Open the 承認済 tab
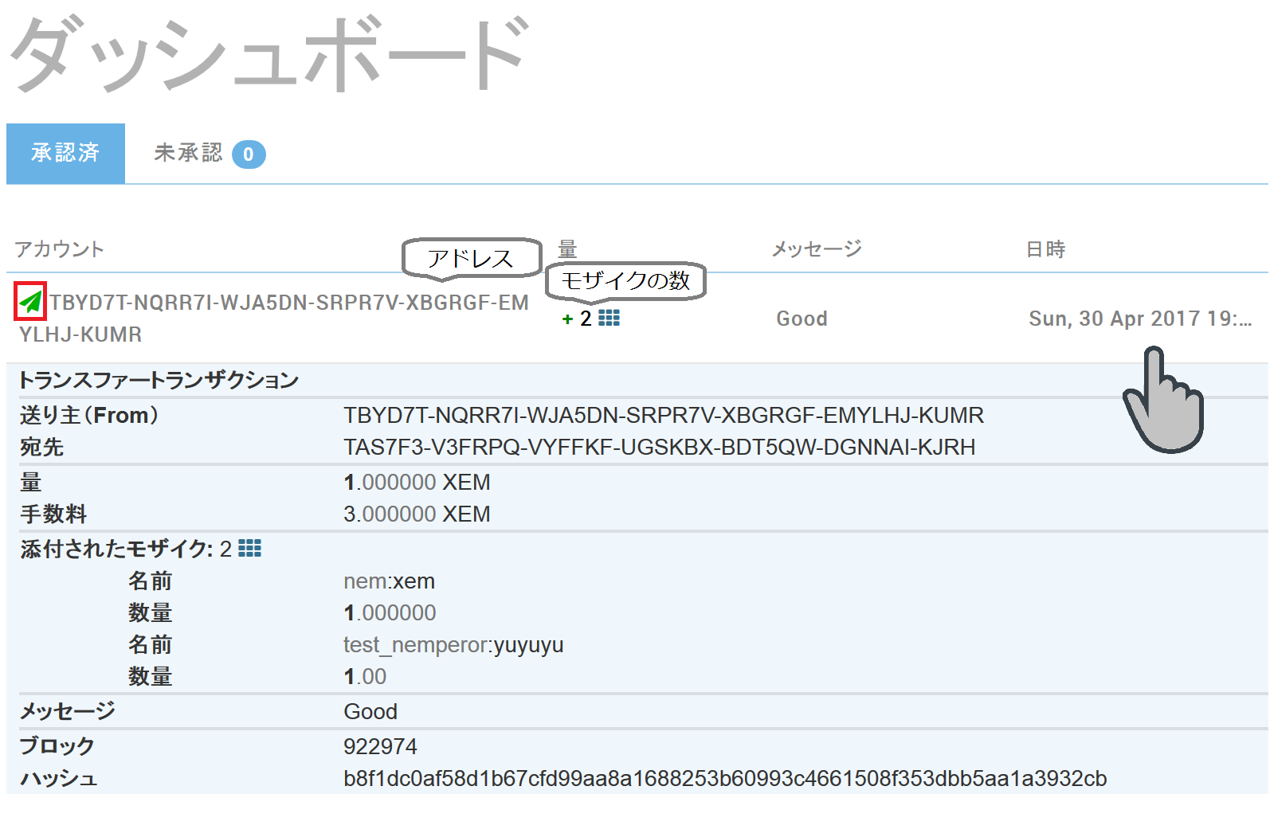 [65, 153]
